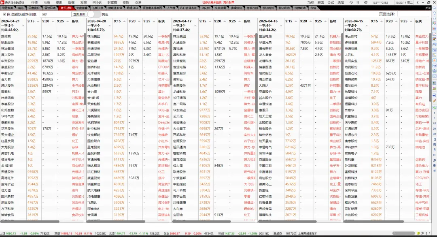Image resolution: width=437 pixels, height=237 pixels.
Task: Select the 60-minute period in right sidebar
Action: [x=435, y=134]
